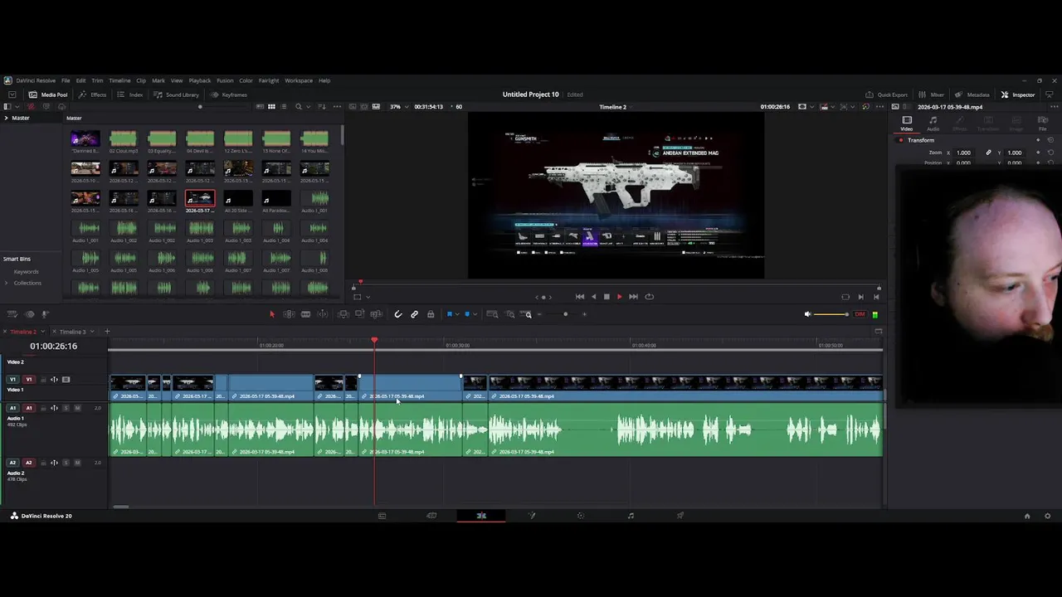Click the media pool search icon
The image size is (1062, 597).
tap(299, 107)
